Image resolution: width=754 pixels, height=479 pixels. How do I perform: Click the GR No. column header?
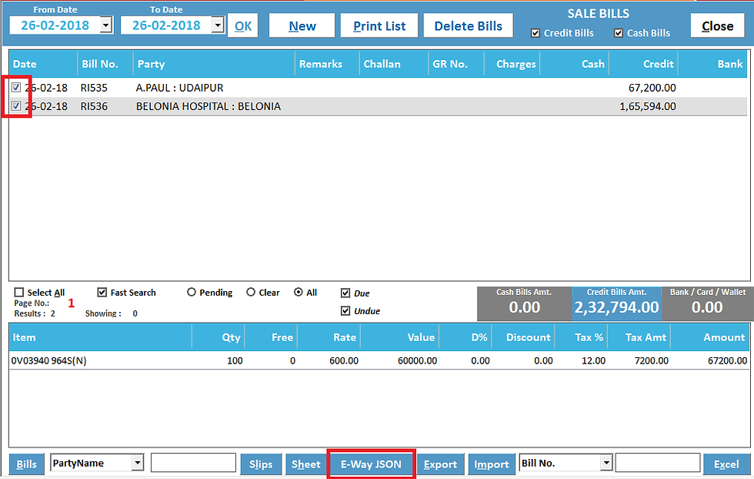[455, 64]
